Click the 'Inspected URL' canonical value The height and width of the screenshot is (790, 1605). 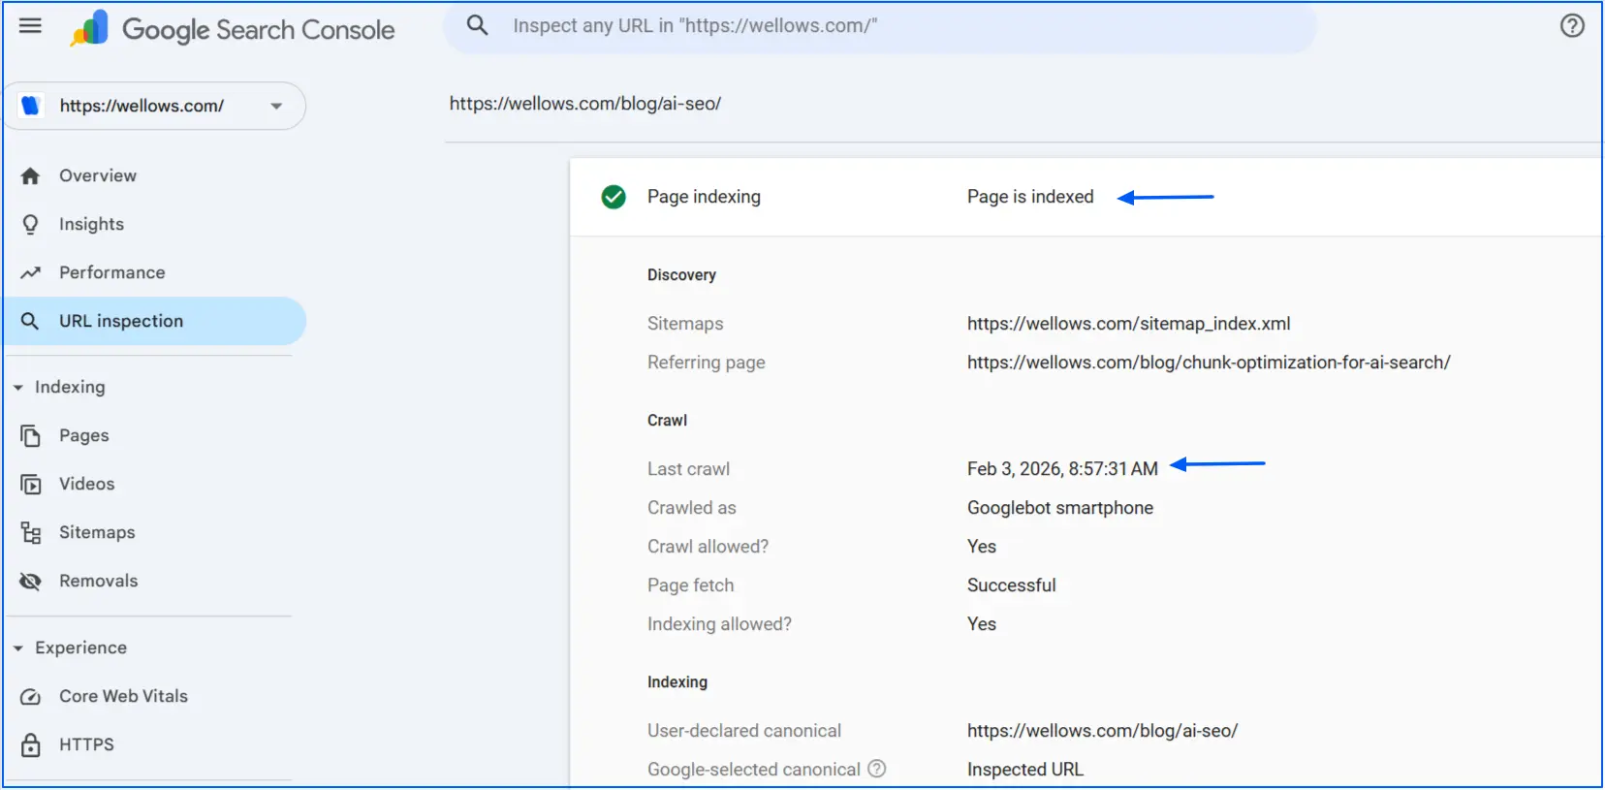[x=1025, y=770]
